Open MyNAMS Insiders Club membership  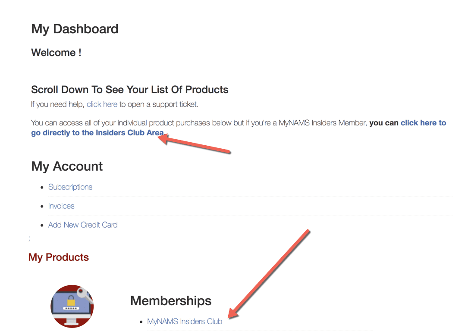[x=185, y=322]
